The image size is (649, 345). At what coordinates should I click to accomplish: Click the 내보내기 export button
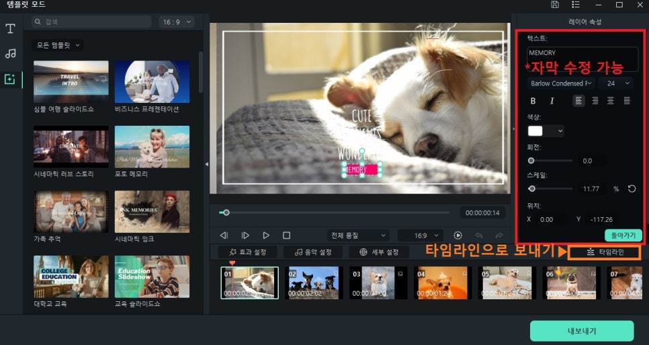(582, 331)
